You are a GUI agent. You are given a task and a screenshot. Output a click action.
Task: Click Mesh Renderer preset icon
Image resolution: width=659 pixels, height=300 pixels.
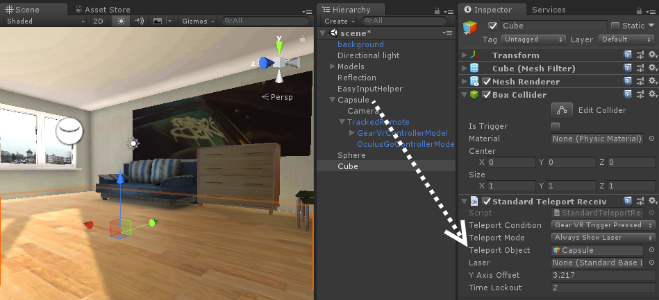(640, 82)
